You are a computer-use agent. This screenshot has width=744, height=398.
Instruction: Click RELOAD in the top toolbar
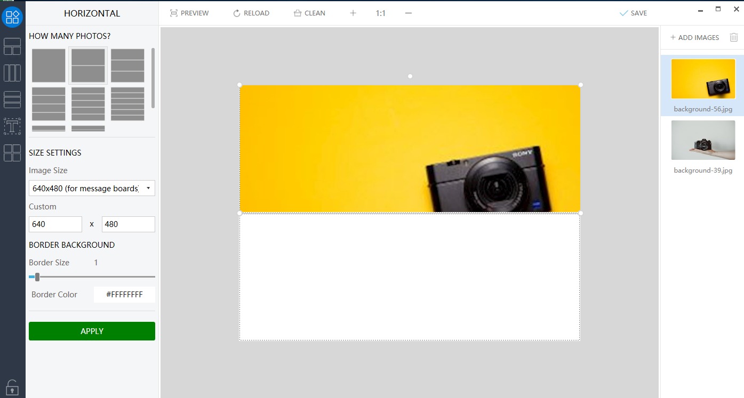[251, 13]
